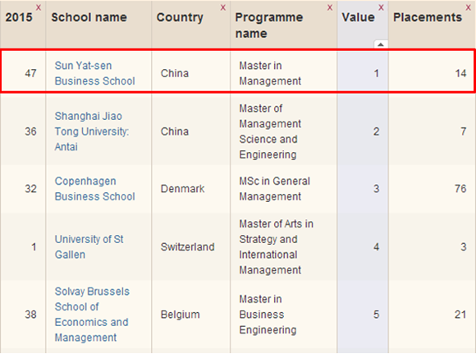
Task: Toggle sort order using Value column arrow
Action: point(381,44)
